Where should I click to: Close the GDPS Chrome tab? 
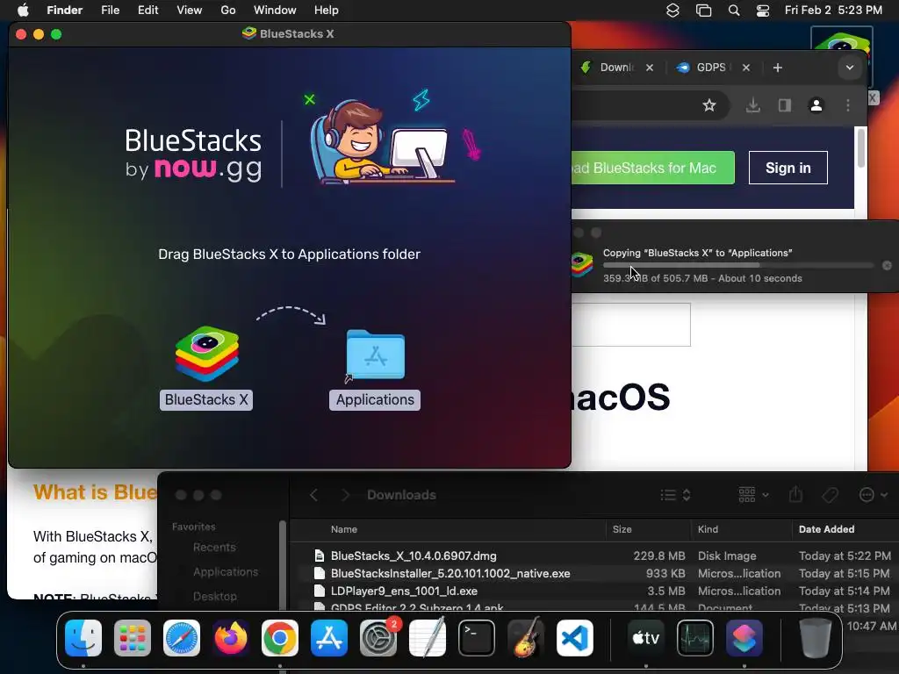pos(746,68)
